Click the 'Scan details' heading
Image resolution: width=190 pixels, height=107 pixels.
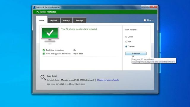[52, 76]
